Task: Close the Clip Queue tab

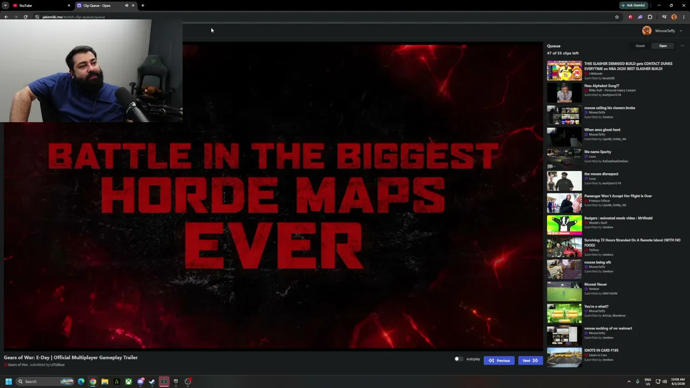Action: pos(133,5)
